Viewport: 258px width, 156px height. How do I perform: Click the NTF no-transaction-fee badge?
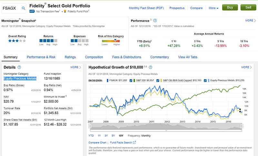[32, 11]
